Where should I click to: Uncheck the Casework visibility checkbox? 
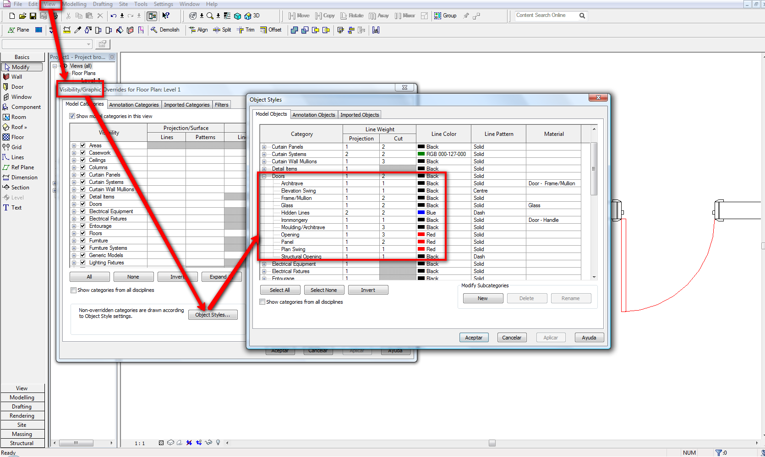pyautogui.click(x=83, y=153)
